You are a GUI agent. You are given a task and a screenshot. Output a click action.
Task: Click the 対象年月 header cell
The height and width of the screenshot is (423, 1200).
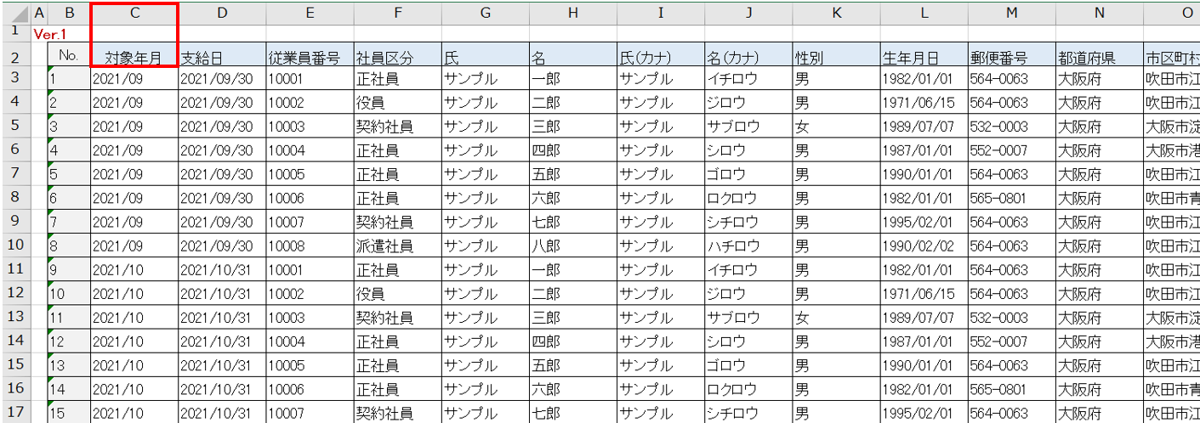(x=134, y=57)
